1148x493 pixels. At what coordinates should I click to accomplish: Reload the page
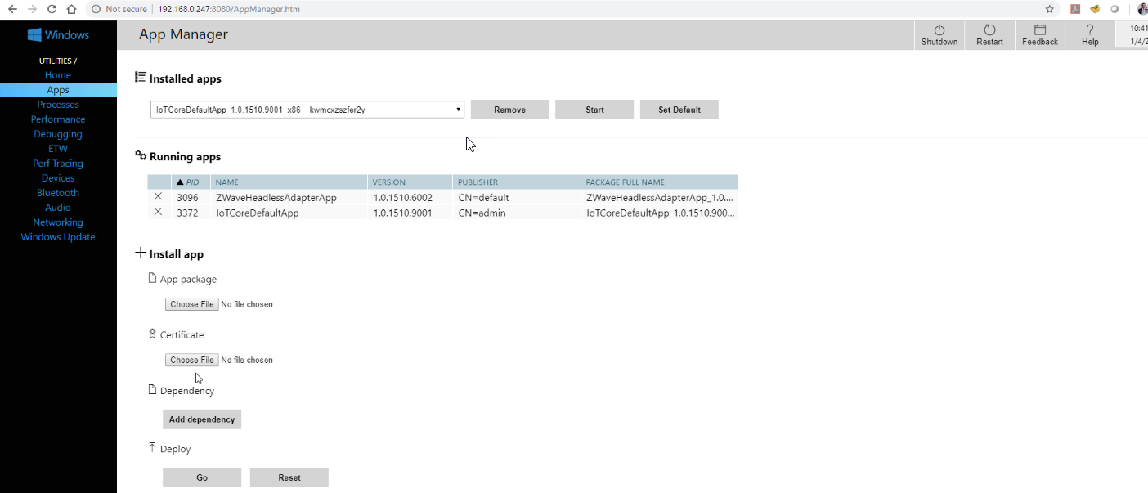[52, 9]
